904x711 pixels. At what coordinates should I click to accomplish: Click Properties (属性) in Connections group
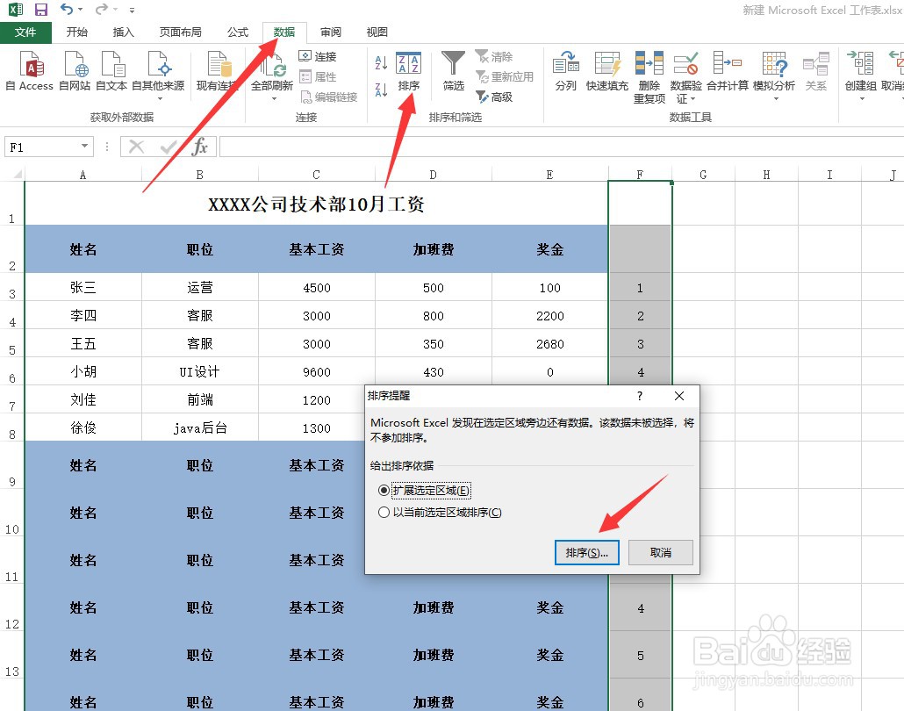[318, 76]
